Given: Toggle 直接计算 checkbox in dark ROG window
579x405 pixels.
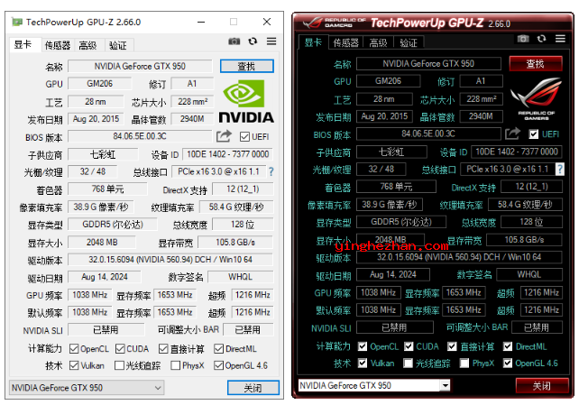Looking at the screenshot, I should point(452,346).
